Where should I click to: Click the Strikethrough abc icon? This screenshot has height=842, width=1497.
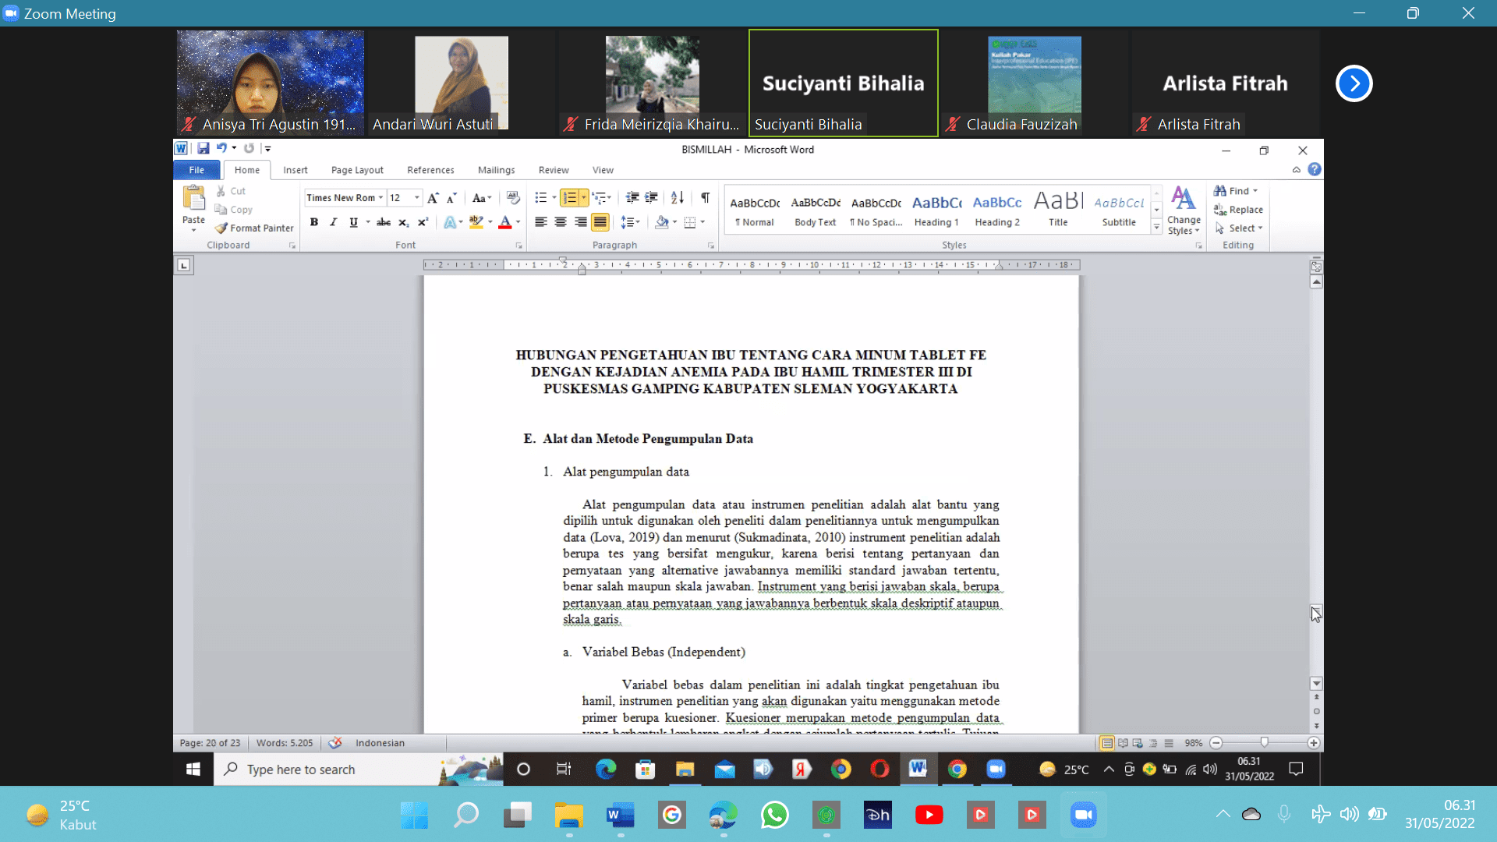384,222
